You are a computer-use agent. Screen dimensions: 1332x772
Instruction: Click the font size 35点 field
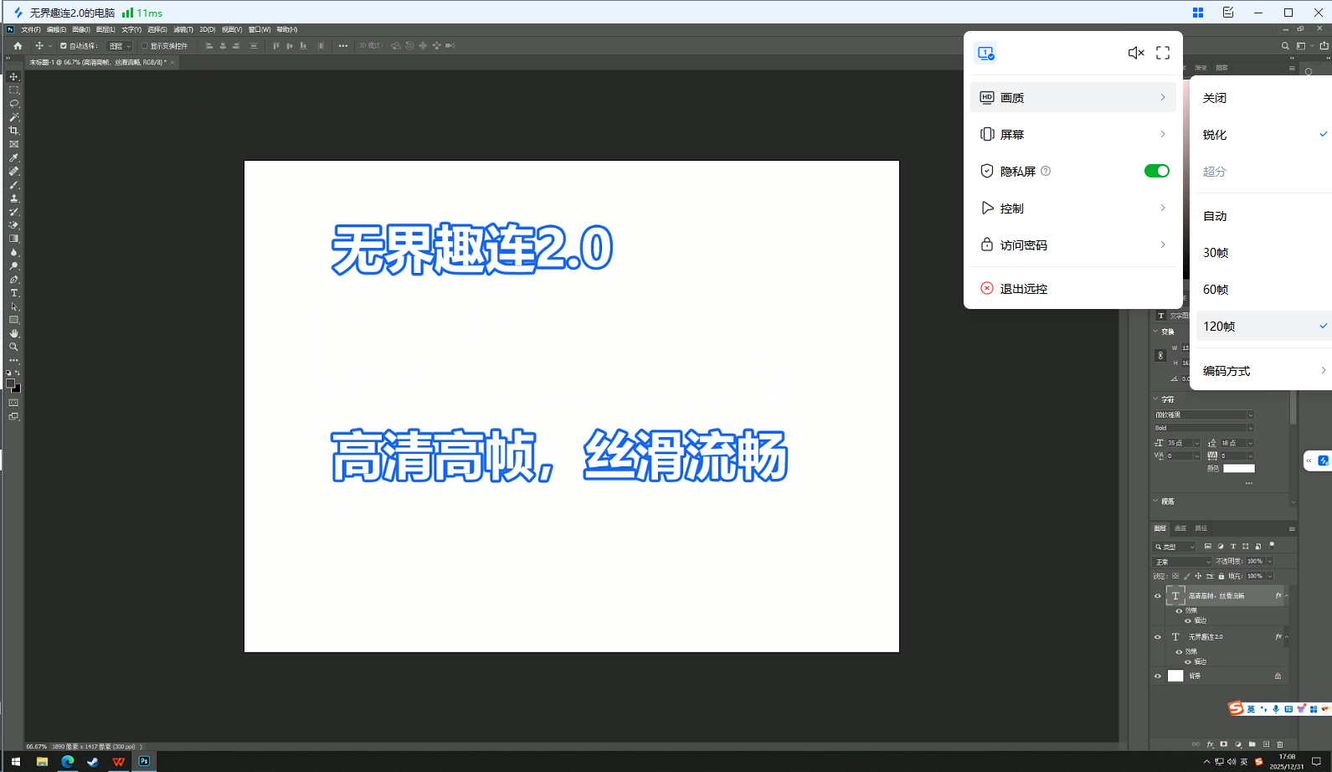[x=1180, y=443]
